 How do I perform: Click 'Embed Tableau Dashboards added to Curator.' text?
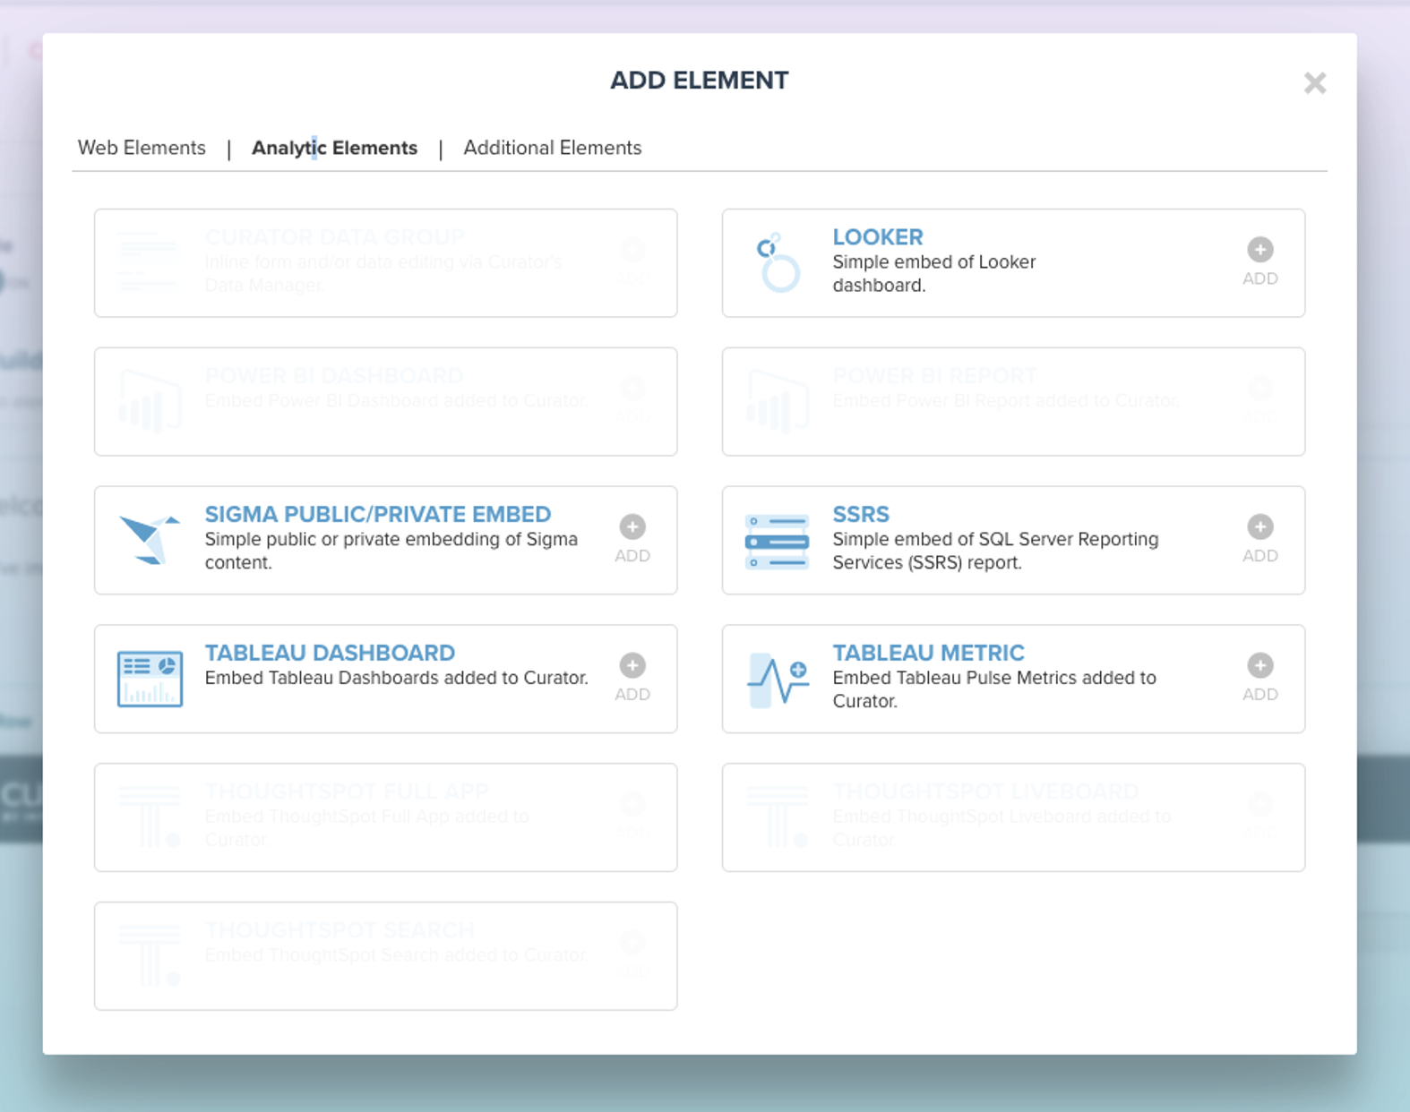click(x=396, y=678)
